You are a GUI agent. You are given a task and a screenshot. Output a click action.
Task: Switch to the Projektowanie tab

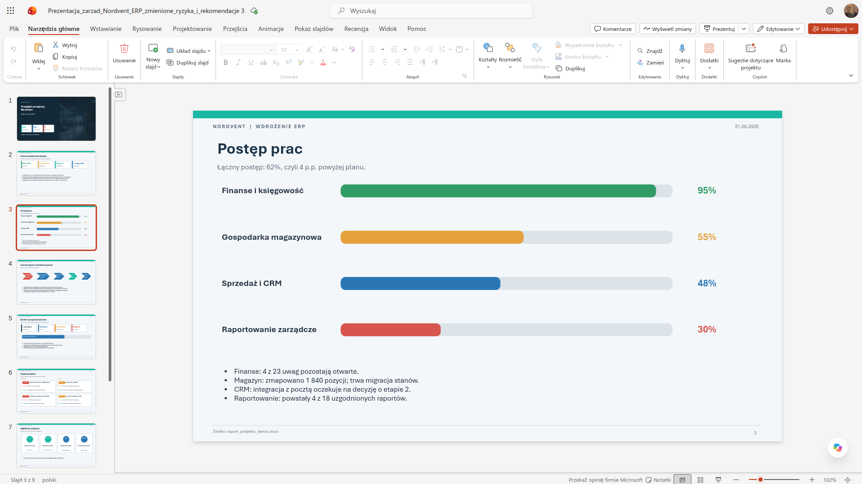[x=192, y=29]
